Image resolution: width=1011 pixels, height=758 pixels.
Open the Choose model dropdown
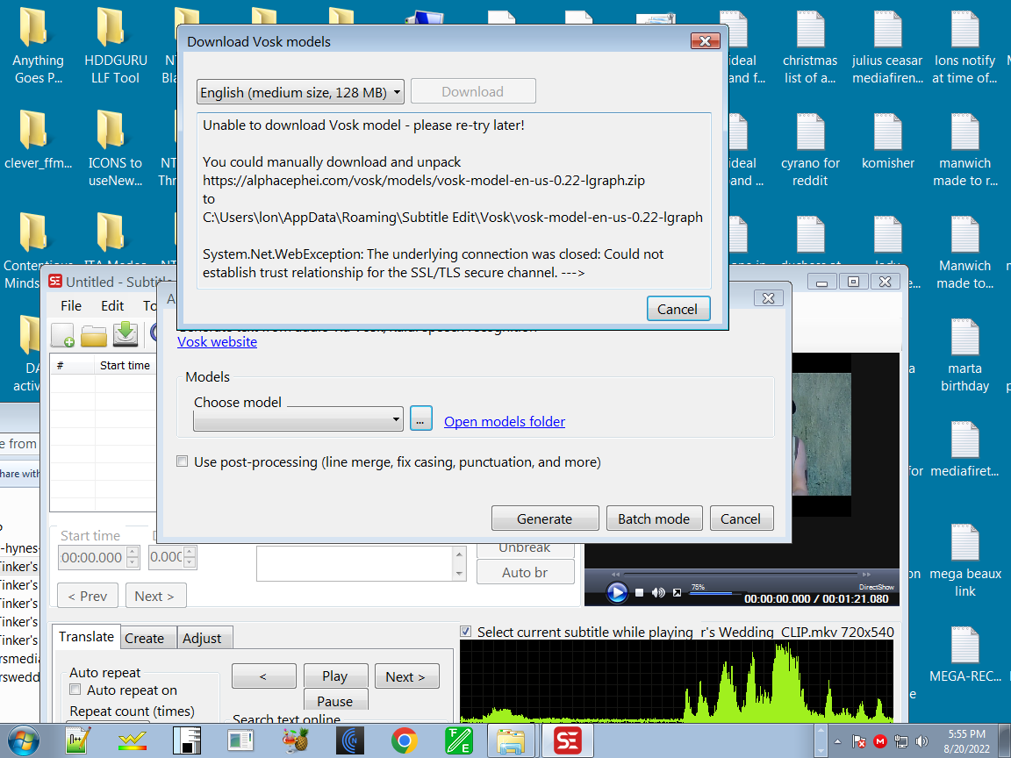pos(298,419)
